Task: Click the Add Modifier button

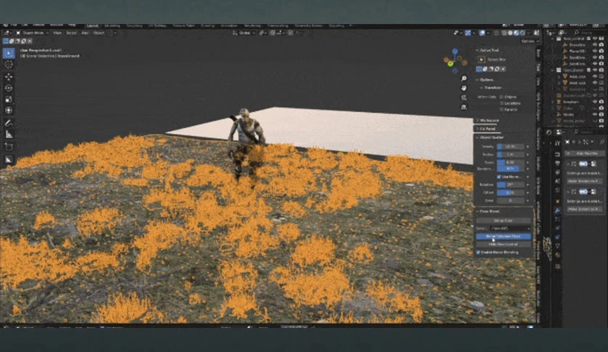Action: pyautogui.click(x=585, y=153)
